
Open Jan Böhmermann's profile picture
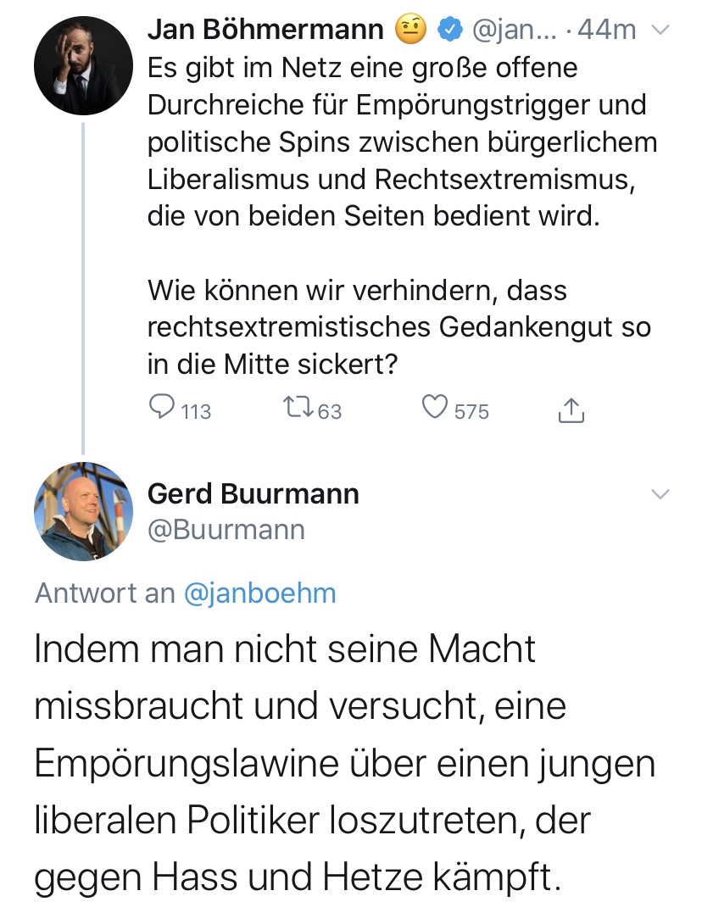click(x=83, y=65)
